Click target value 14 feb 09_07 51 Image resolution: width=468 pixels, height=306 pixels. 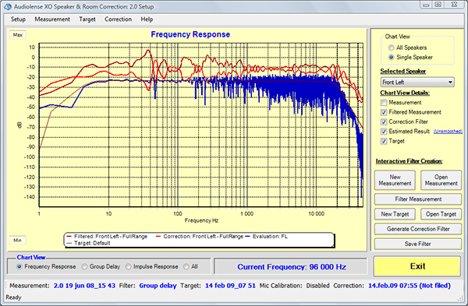[x=230, y=286]
